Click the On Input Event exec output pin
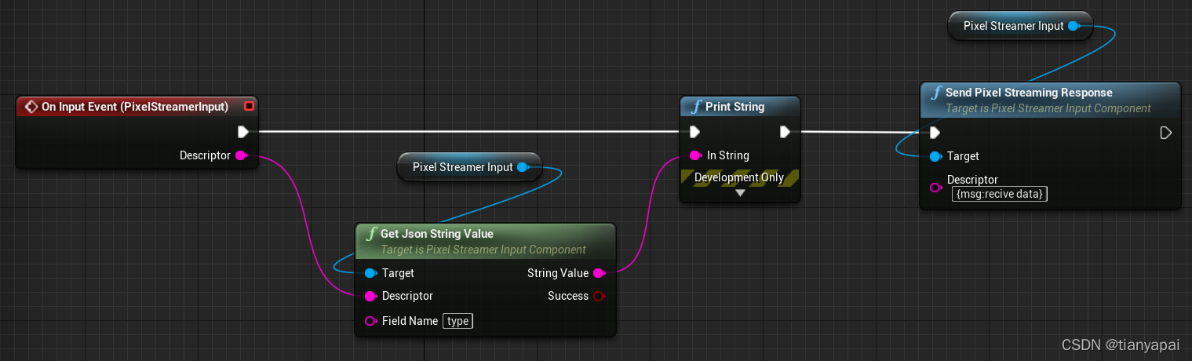This screenshot has width=1192, height=361. pyautogui.click(x=243, y=131)
